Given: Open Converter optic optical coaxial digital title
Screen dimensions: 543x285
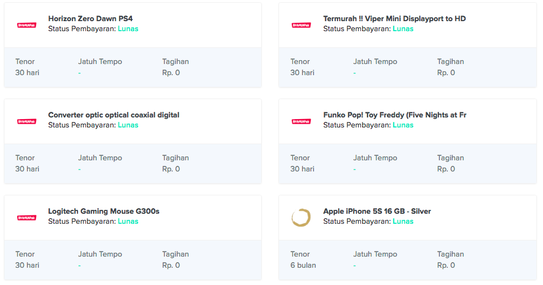Looking at the screenshot, I should pos(114,115).
